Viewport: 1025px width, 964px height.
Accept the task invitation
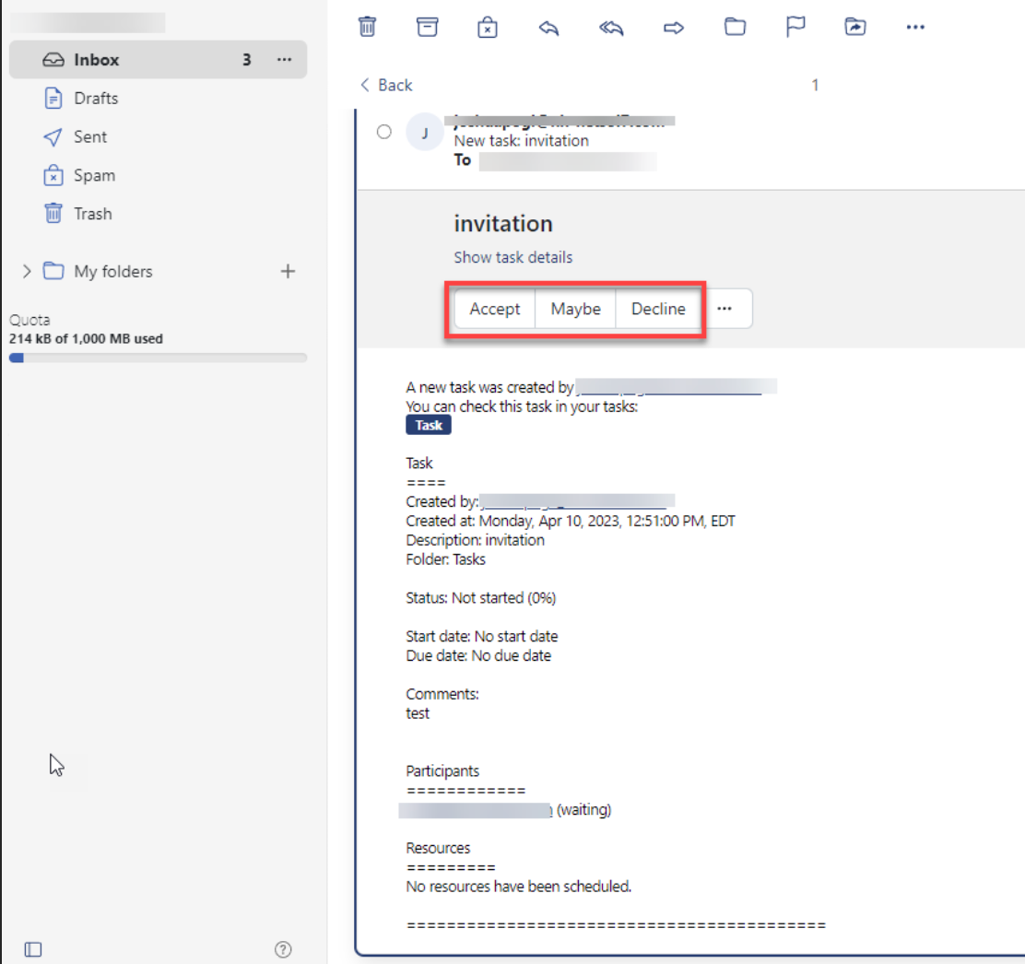pyautogui.click(x=495, y=309)
